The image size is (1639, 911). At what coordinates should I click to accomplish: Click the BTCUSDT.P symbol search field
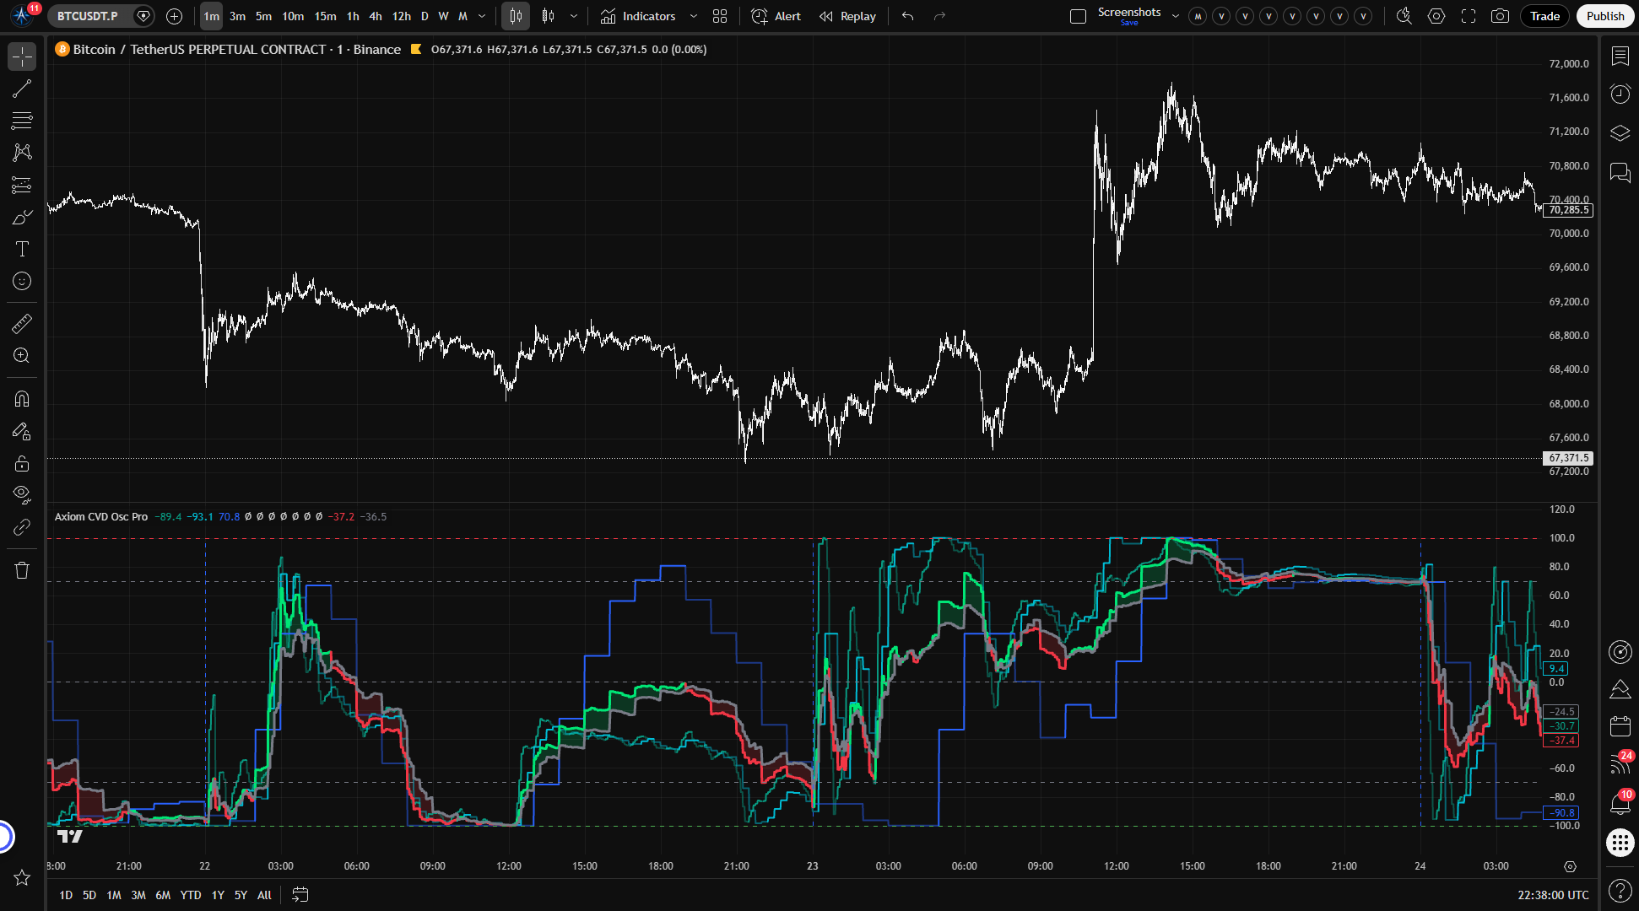(88, 16)
